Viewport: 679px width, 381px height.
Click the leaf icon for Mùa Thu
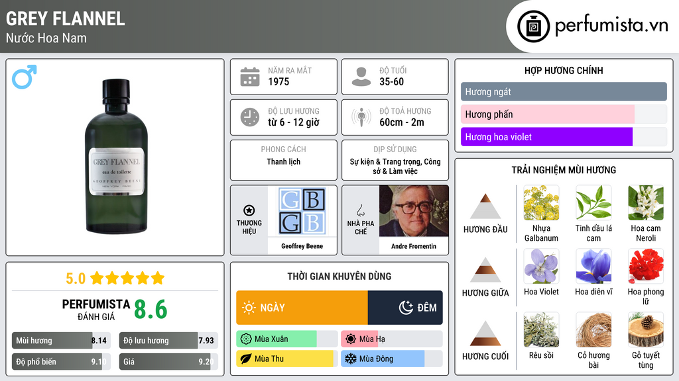click(246, 359)
